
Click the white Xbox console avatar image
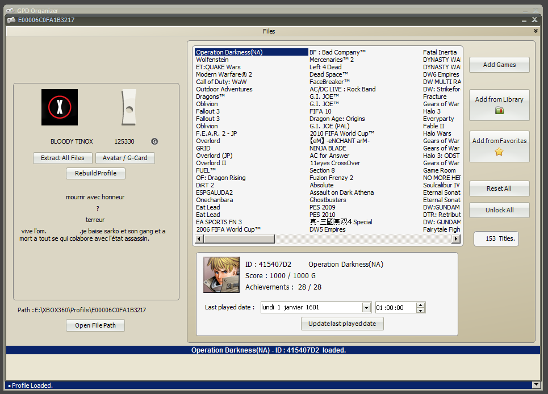128,107
